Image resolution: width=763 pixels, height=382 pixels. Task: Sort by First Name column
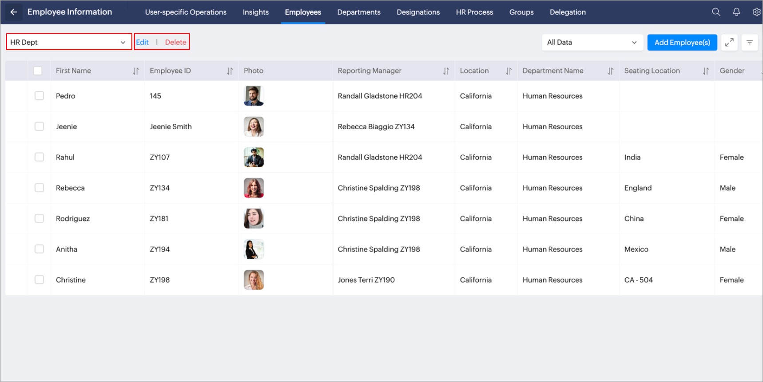tap(136, 71)
